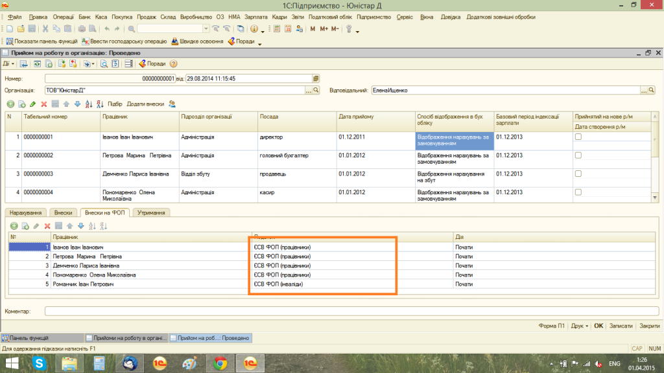664x373 pixels.
Task: Click the help question mark in document toolbar
Action: tap(174, 64)
